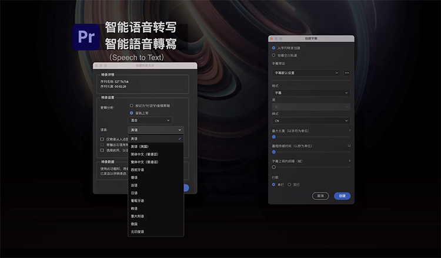Viewport: 441px width, 258px height.
Task: Pick 北印度语 in language list
Action: pos(156,232)
